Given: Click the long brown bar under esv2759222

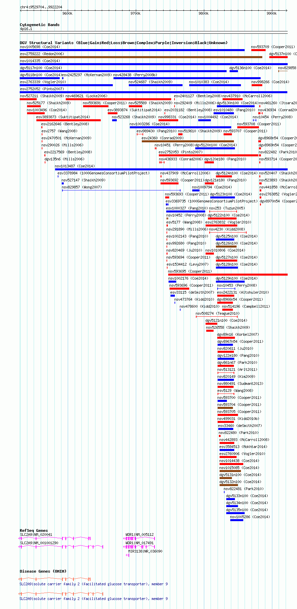Looking at the screenshot, I should [x=141, y=57].
